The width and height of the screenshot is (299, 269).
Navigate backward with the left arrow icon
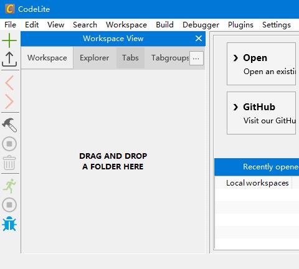click(x=9, y=83)
